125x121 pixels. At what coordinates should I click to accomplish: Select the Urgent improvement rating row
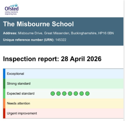point(63,113)
